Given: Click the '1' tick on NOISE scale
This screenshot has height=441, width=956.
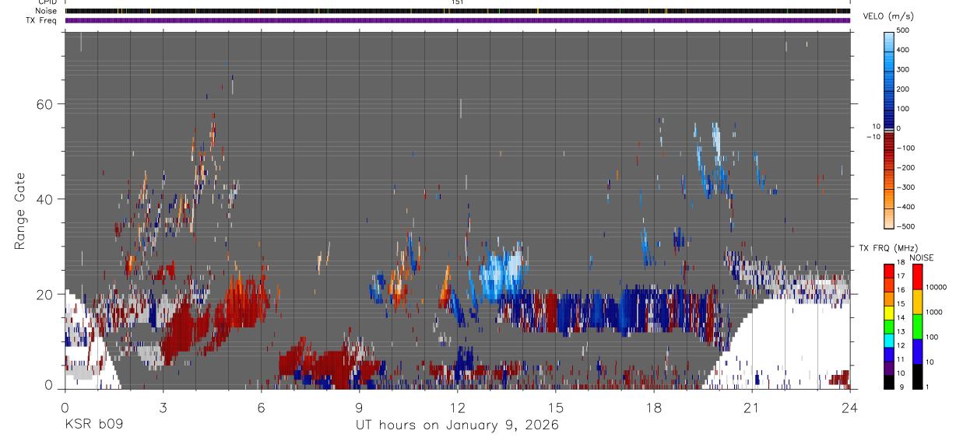Looking at the screenshot, I should point(928,387).
